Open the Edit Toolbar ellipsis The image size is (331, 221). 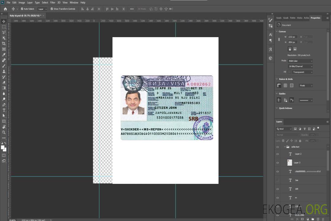(x=4, y=138)
